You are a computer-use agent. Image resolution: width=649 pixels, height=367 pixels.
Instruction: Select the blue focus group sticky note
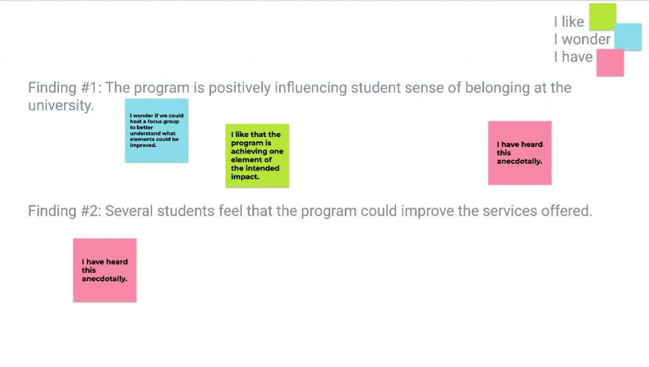(x=157, y=131)
